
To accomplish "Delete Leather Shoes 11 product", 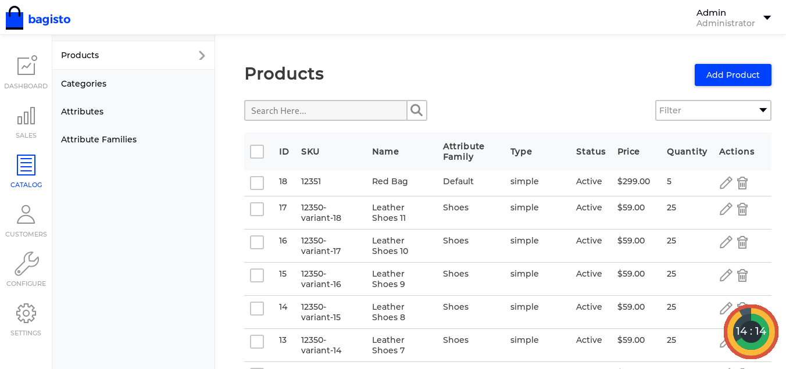I will [742, 209].
